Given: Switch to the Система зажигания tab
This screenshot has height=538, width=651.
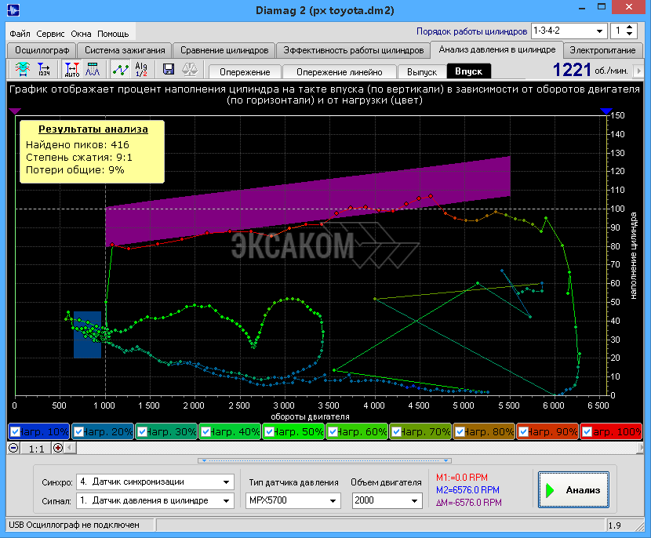Looking at the screenshot, I should pyautogui.click(x=125, y=50).
